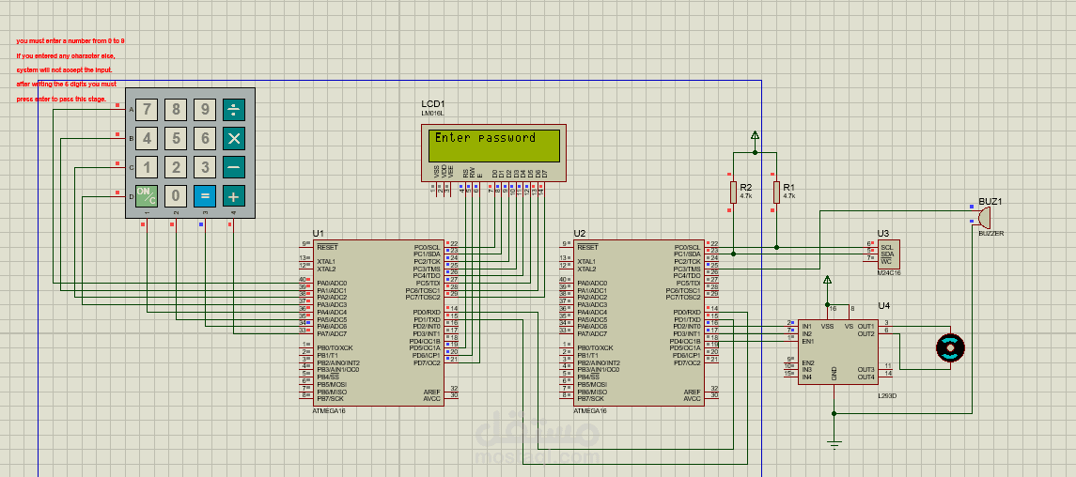This screenshot has height=477, width=1076.
Task: Click the IN1 pin label on U4
Action: (807, 326)
